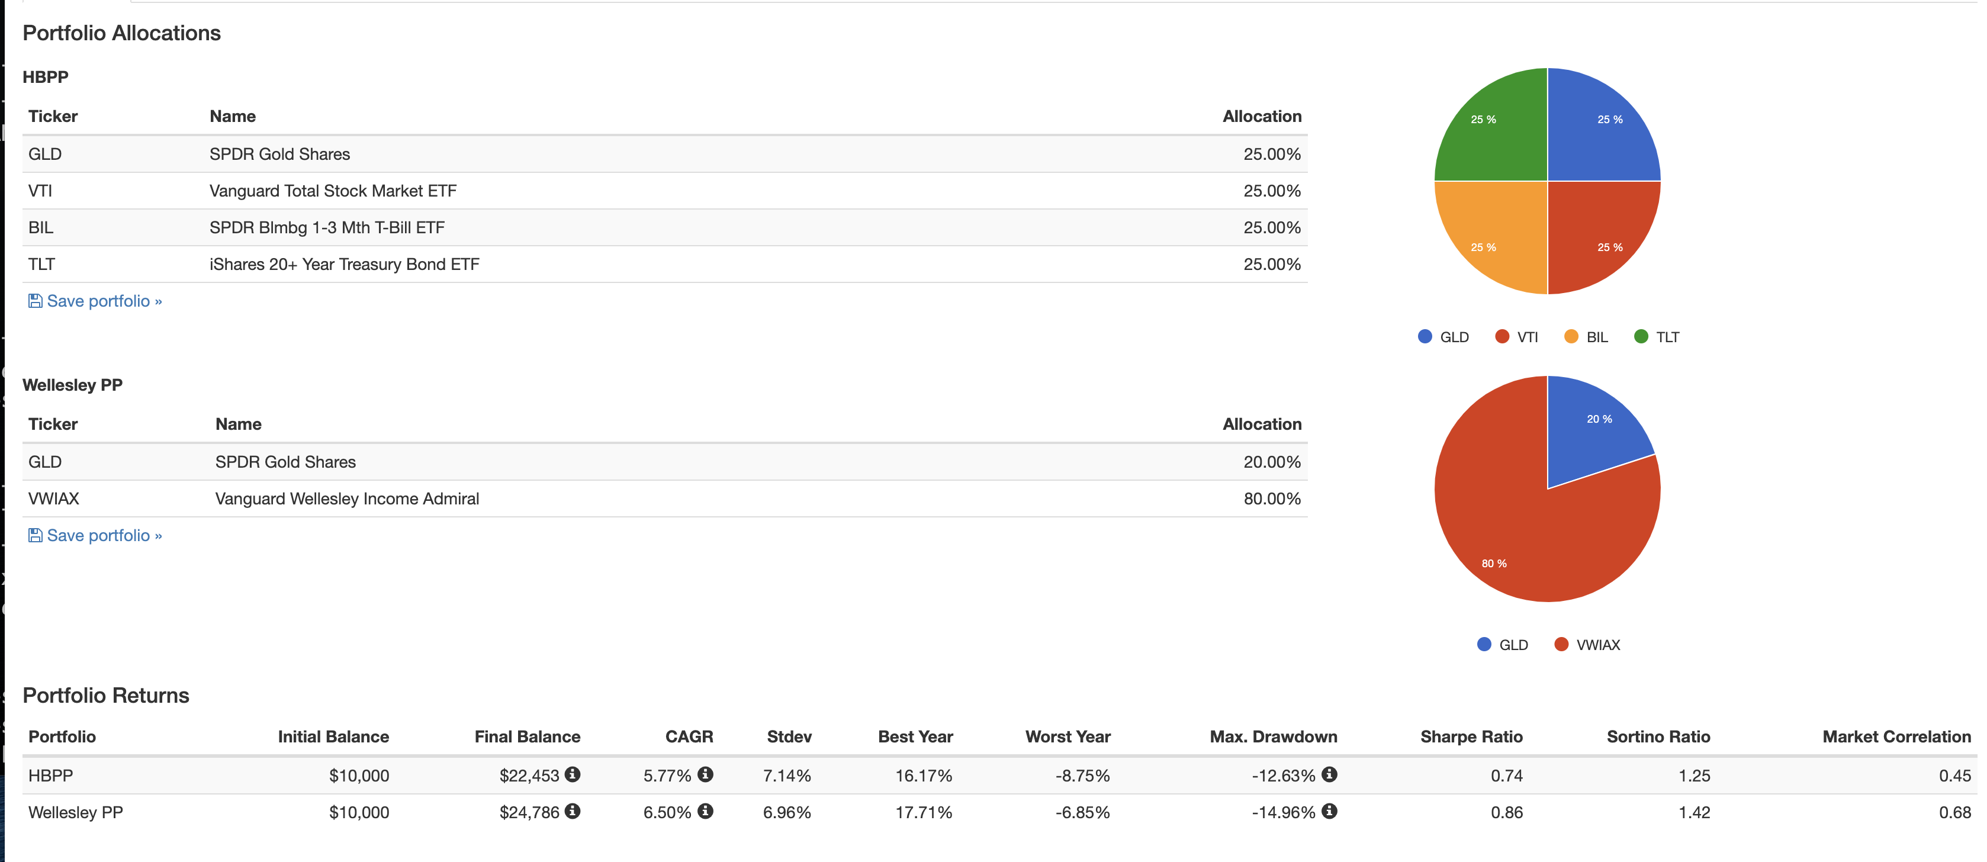Click the Max. Drawdown column header

[x=1273, y=736]
